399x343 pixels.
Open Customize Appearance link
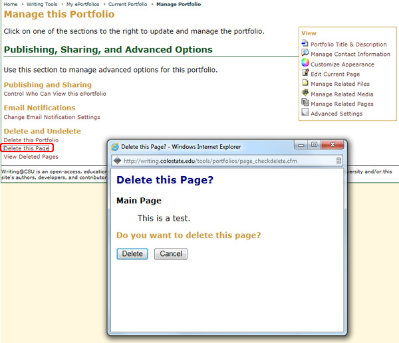pyautogui.click(x=342, y=64)
